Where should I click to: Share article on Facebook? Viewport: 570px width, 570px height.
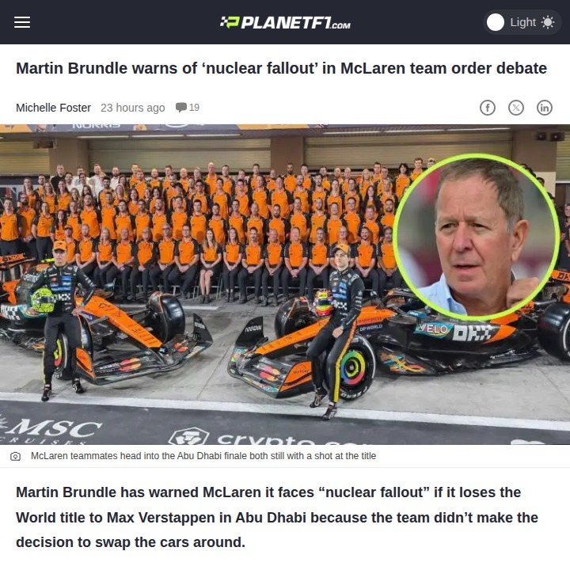[488, 108]
